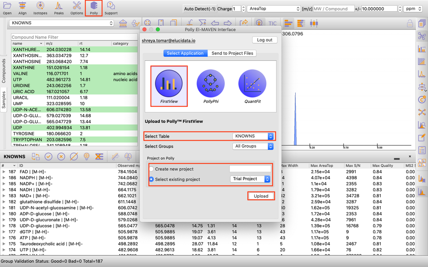Click the orange delete-rows icon in KNOWNS toolbar
428x267 pixels.
(99, 157)
